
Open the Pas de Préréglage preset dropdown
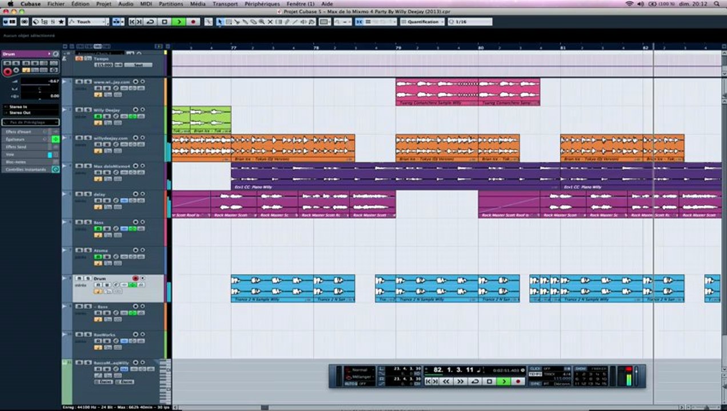pos(30,122)
